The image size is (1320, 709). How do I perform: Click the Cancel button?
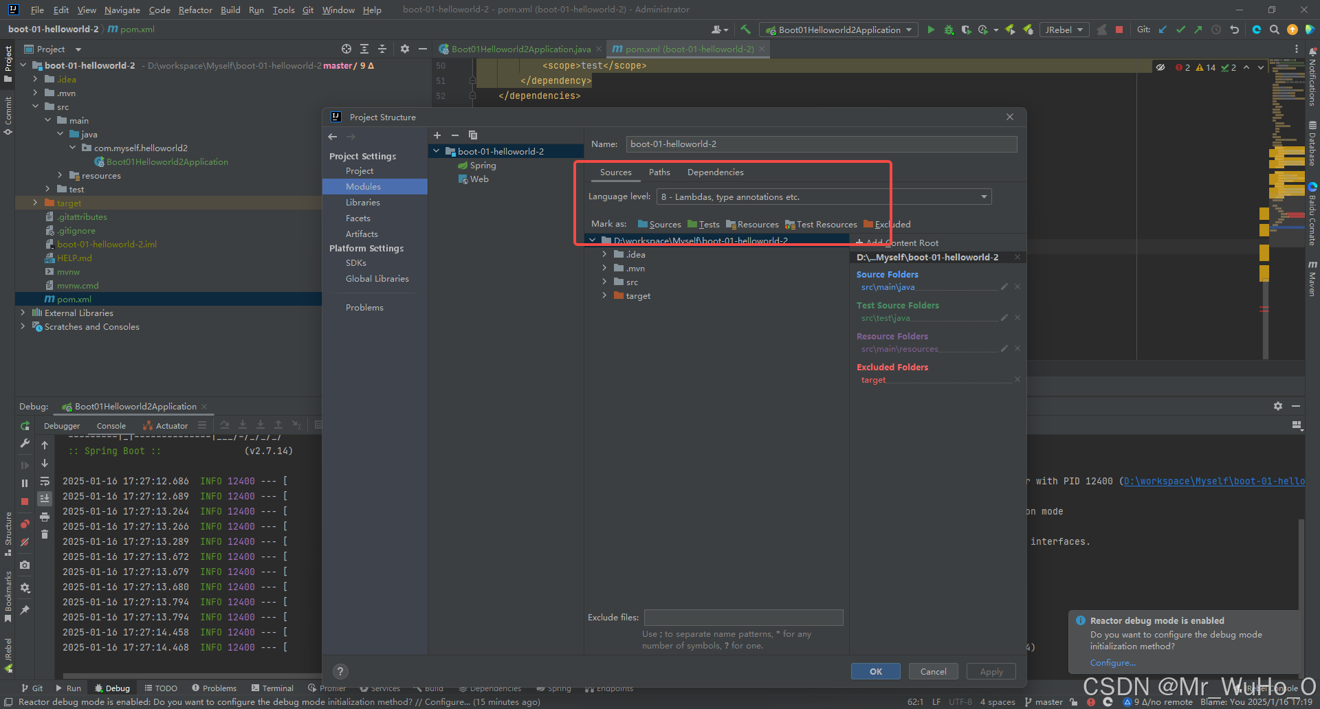tap(933, 671)
